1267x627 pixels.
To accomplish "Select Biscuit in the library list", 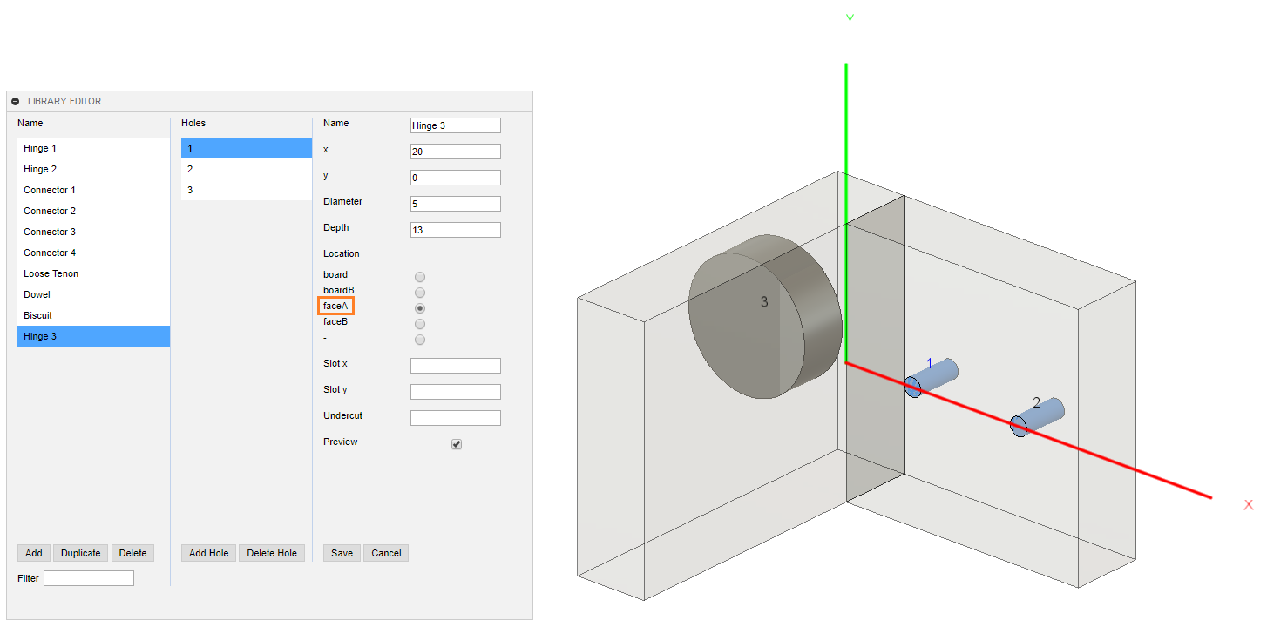I will 37,315.
